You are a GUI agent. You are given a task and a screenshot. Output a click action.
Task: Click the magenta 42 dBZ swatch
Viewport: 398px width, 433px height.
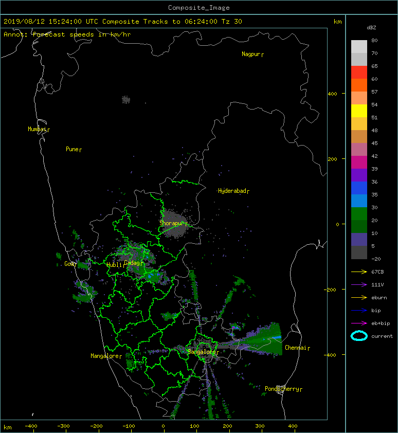click(x=359, y=163)
